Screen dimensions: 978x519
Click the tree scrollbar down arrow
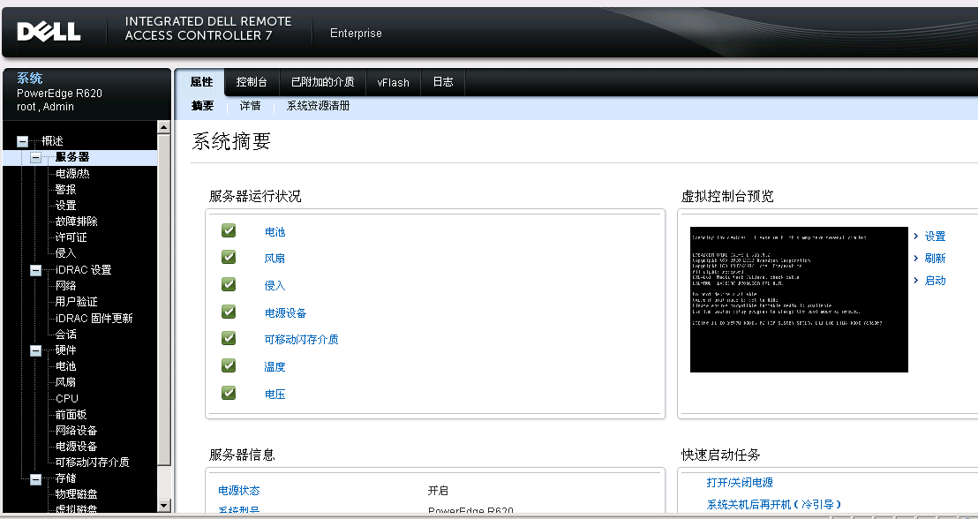click(x=164, y=506)
